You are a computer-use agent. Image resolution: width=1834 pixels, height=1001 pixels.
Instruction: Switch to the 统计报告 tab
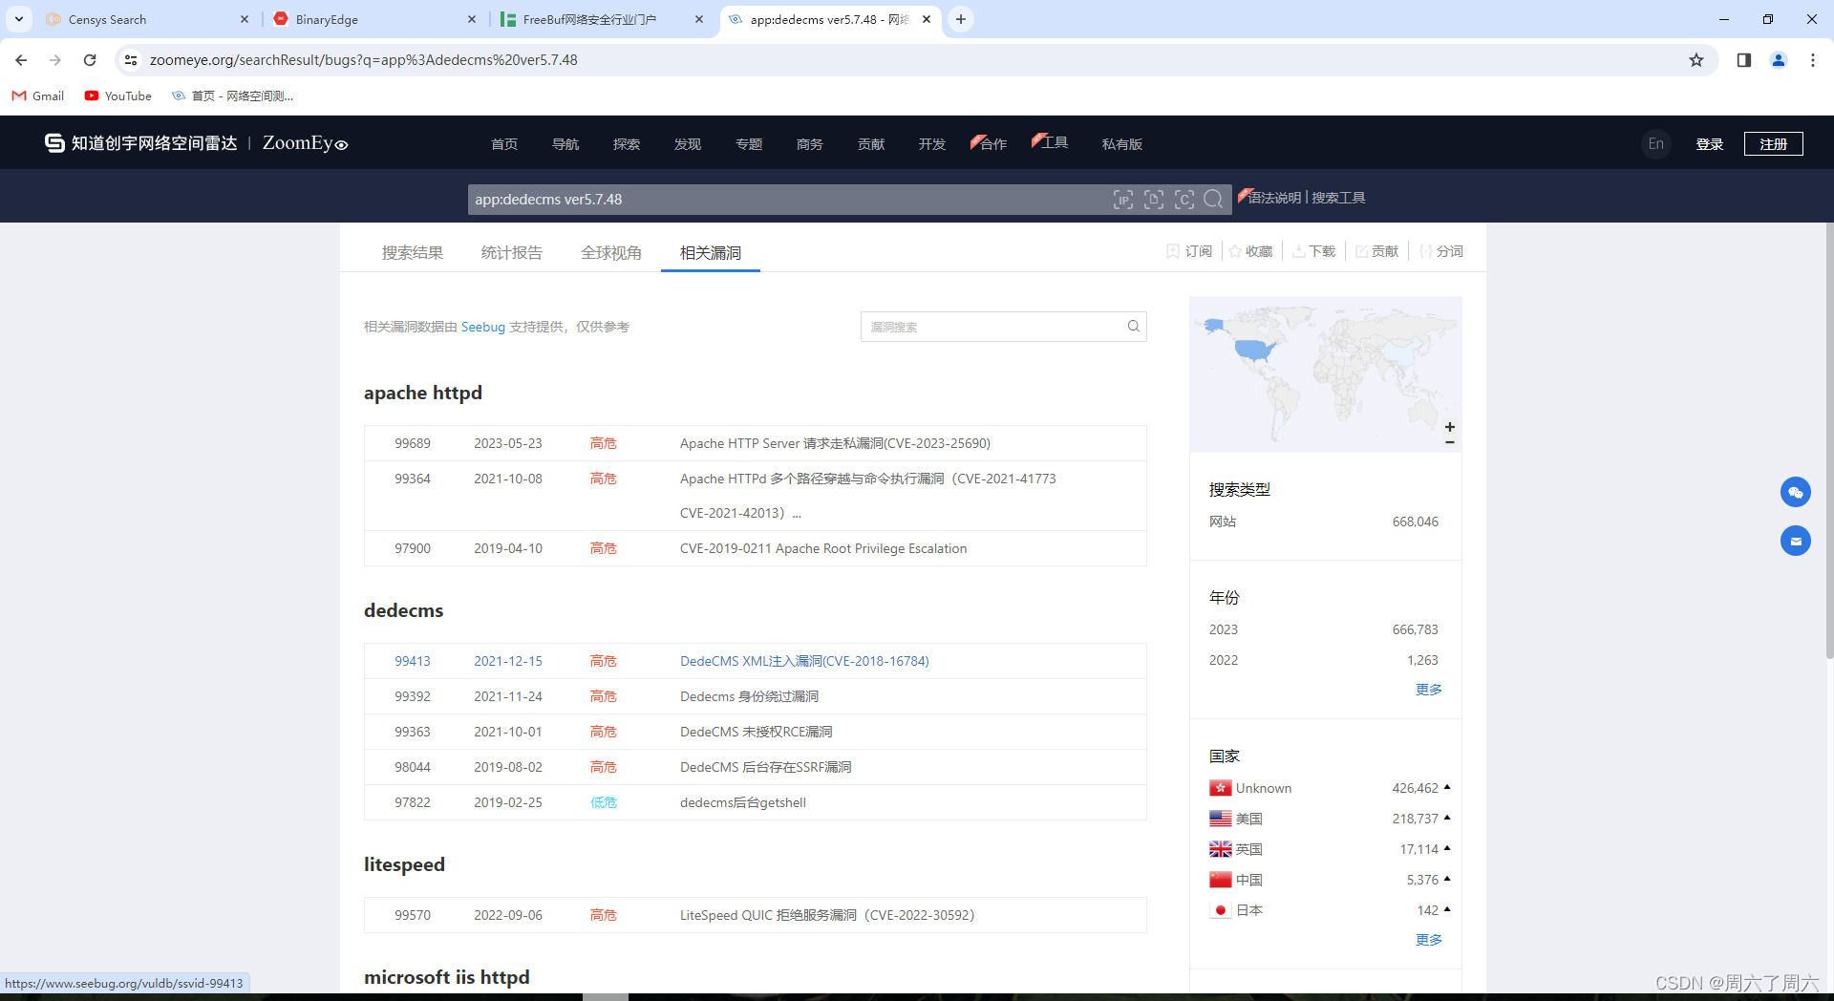pyautogui.click(x=512, y=253)
